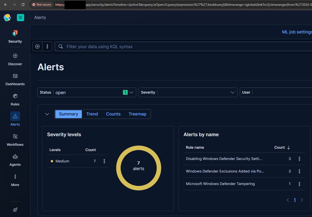Select the Summary tab
The image size is (312, 217).
[68, 114]
